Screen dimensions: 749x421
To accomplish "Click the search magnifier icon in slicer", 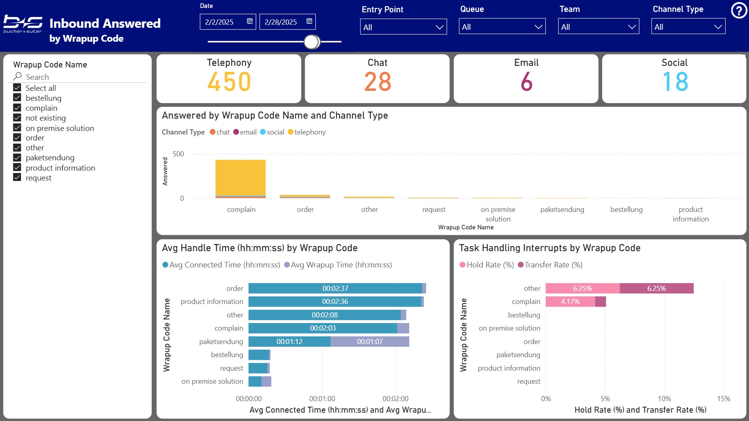I will coord(17,76).
